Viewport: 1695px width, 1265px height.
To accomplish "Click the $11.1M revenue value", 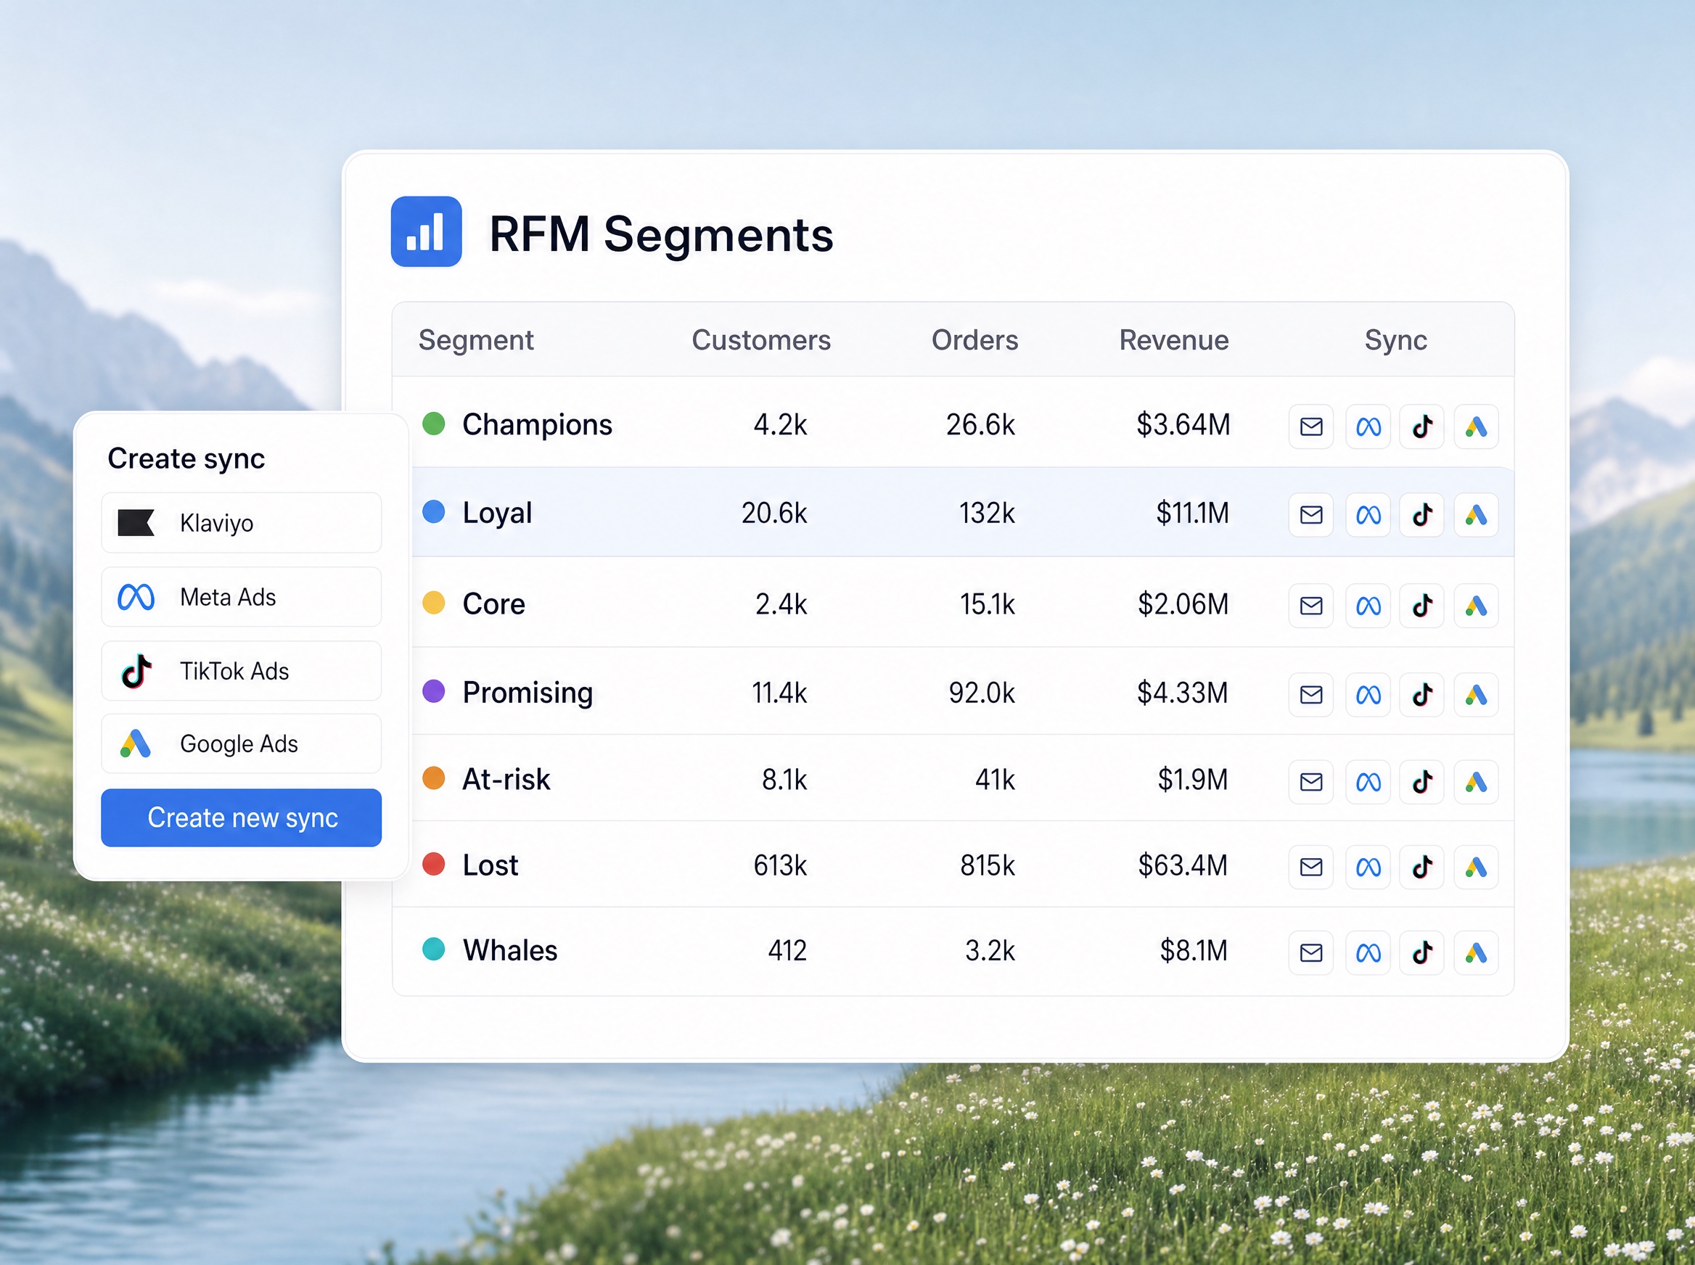I will point(1193,513).
